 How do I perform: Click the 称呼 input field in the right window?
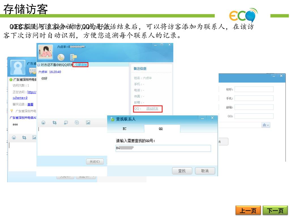[x=254, y=89]
